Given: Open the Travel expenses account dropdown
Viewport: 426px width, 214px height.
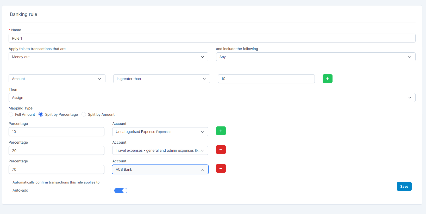Looking at the screenshot, I should 160,150.
